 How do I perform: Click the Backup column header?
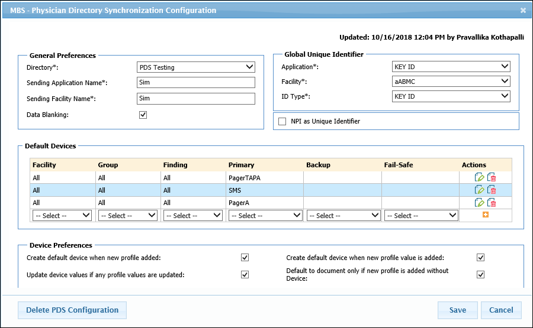tap(318, 165)
